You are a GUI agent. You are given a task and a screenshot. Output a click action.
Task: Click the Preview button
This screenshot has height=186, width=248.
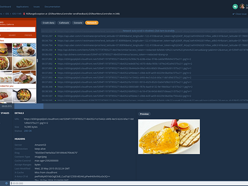click(x=144, y=114)
